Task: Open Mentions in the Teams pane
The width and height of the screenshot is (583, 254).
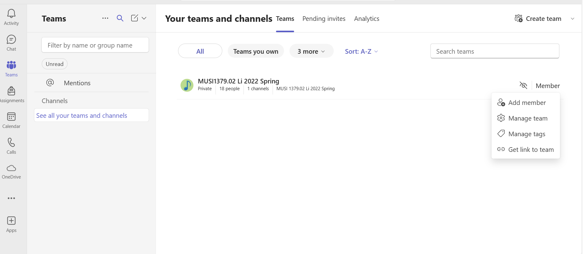Action: 91,83
